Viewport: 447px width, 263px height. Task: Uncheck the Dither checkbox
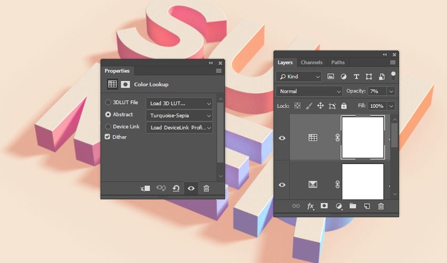108,137
